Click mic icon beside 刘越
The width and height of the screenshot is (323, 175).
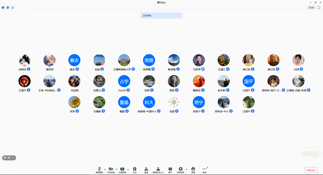[x=102, y=69]
